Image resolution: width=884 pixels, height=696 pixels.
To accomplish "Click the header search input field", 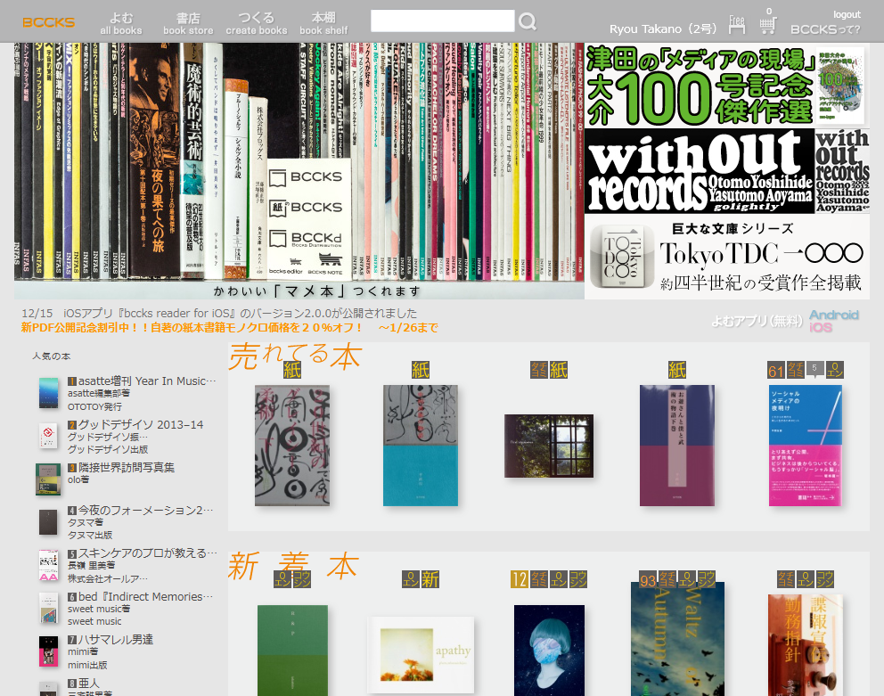I will (x=443, y=20).
